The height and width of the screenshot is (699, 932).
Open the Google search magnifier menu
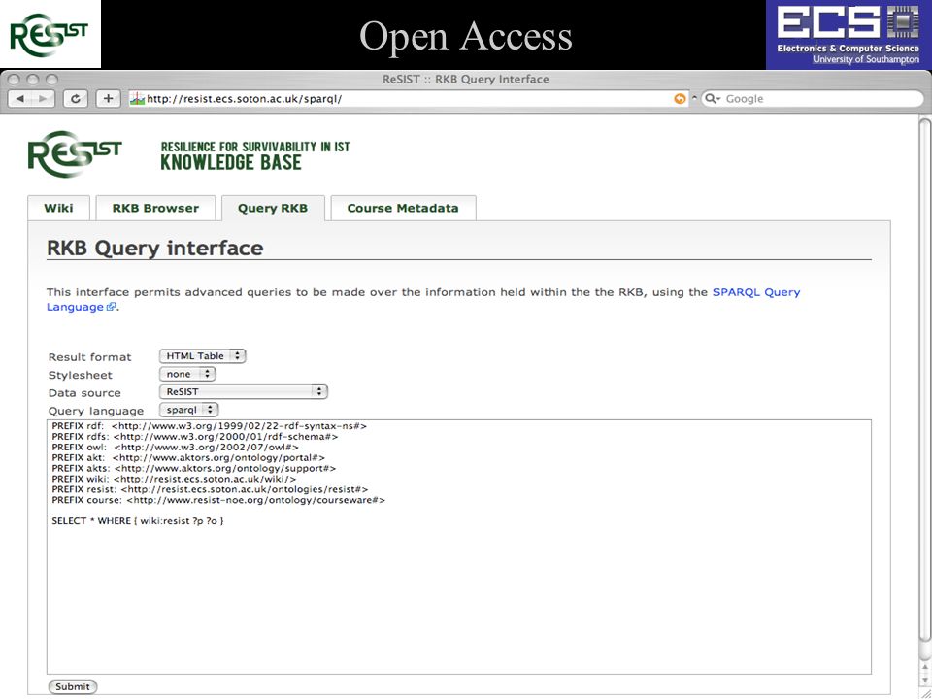[712, 99]
